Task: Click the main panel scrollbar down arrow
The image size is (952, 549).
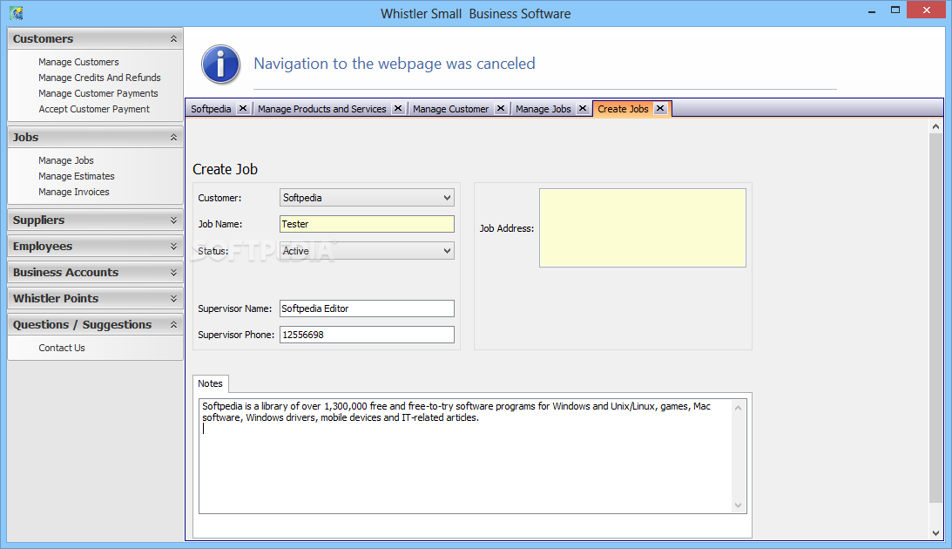Action: (x=935, y=533)
